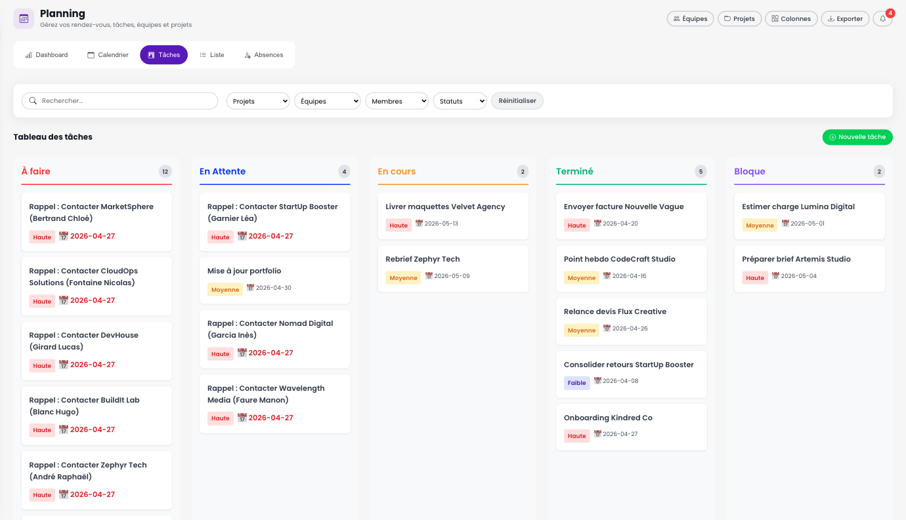Click the Moyenne tag on Mise à jour portfolio

225,289
